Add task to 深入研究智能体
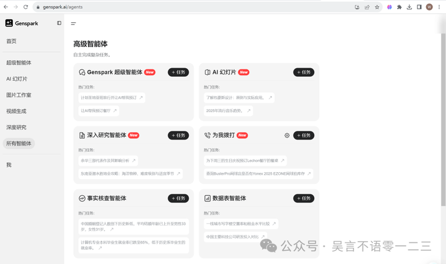This screenshot has height=264, width=446. click(x=178, y=136)
